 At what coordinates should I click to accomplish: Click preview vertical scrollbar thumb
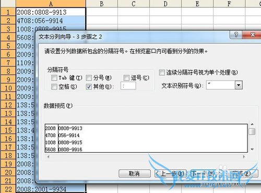point(252,131)
